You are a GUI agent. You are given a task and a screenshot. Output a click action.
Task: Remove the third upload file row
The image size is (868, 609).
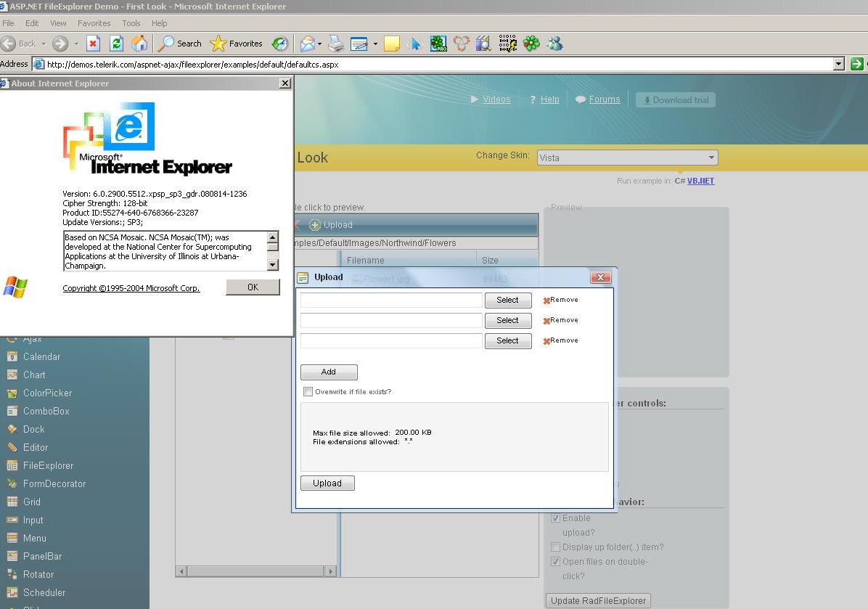[560, 341]
